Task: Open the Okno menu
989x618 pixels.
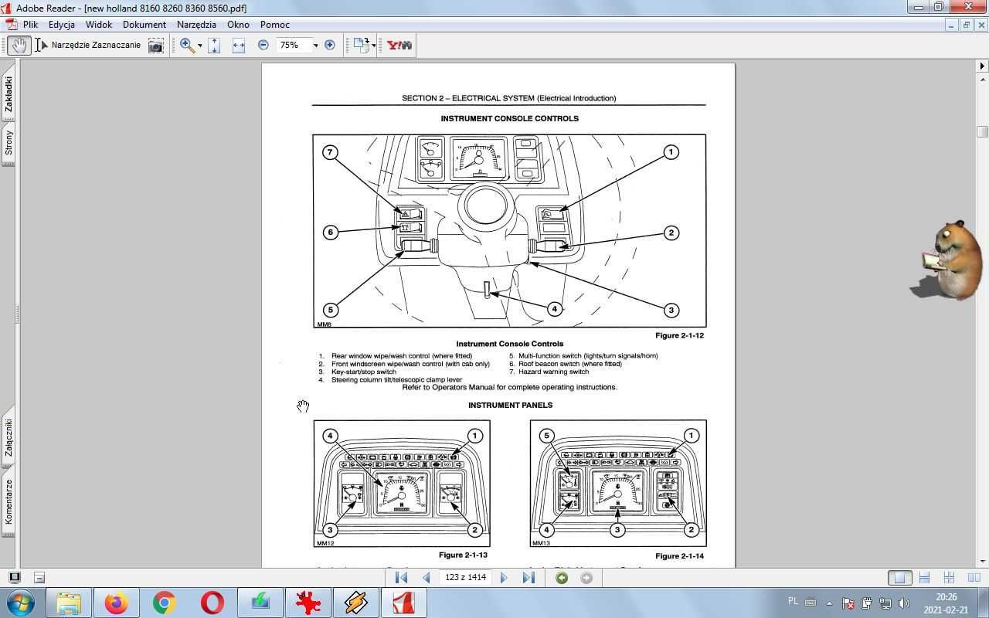Action: pos(238,25)
